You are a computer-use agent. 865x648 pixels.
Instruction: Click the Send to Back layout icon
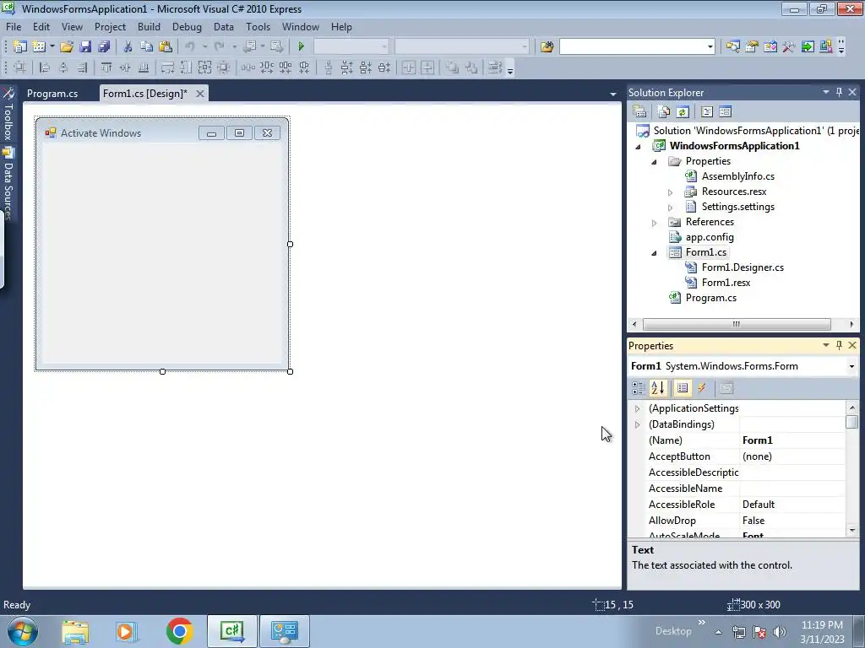[x=471, y=67]
